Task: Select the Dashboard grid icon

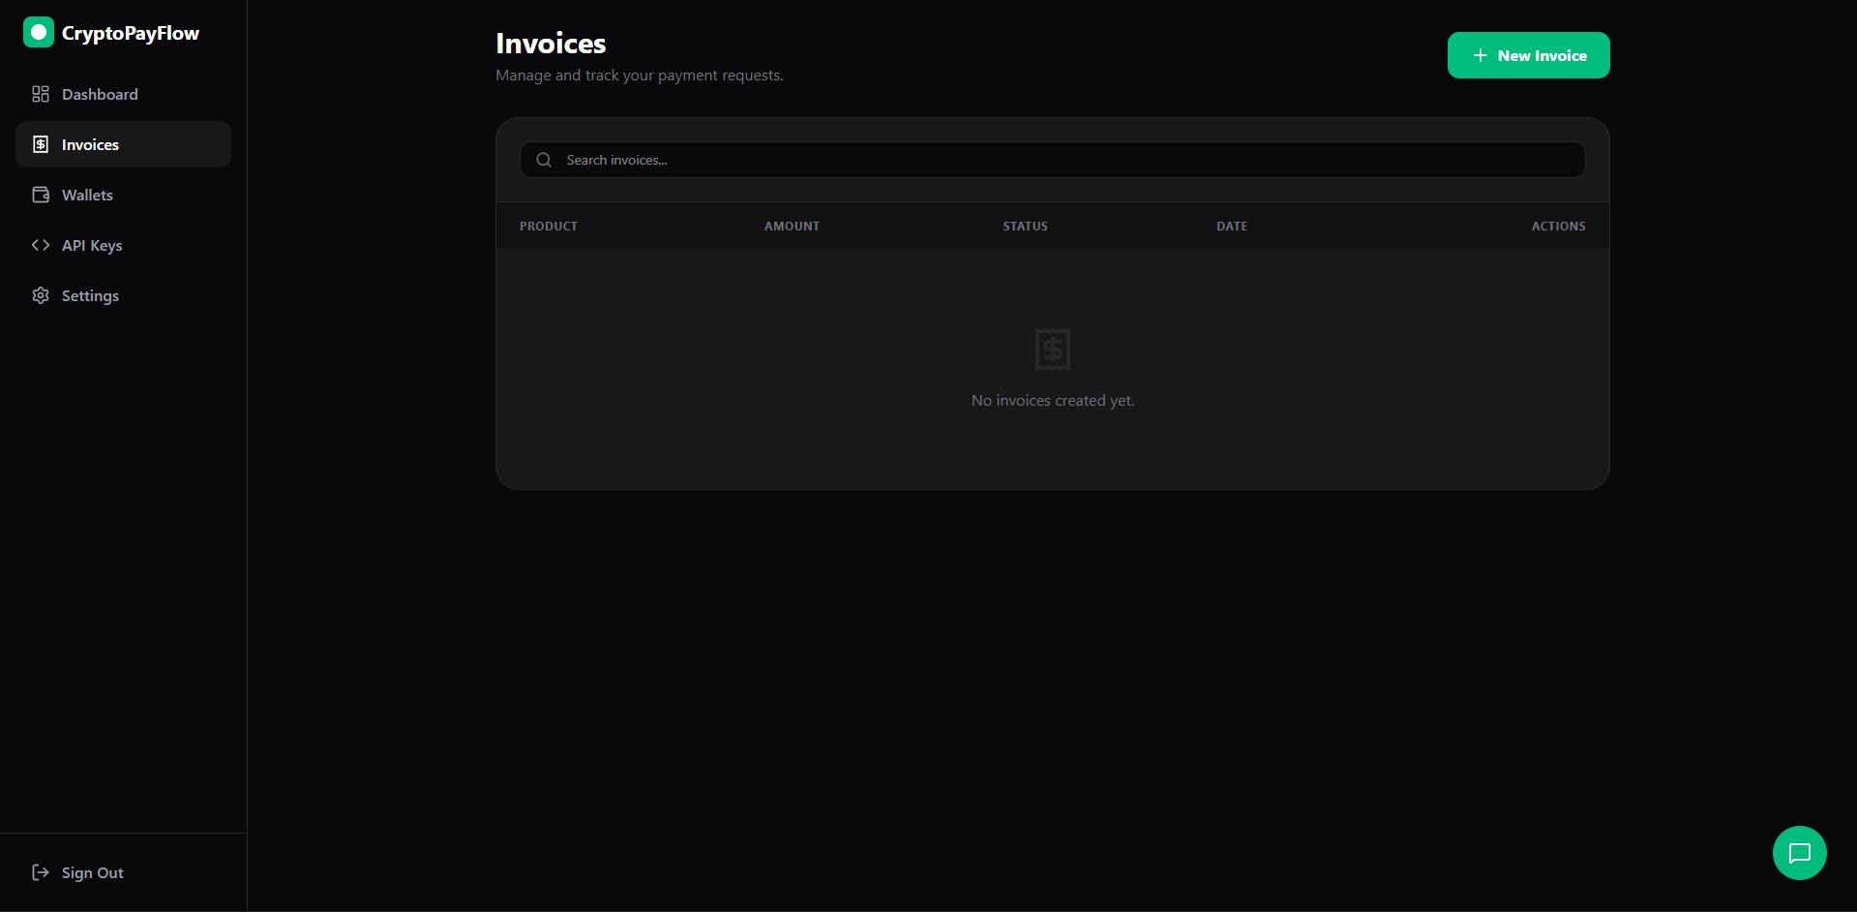Action: [40, 94]
